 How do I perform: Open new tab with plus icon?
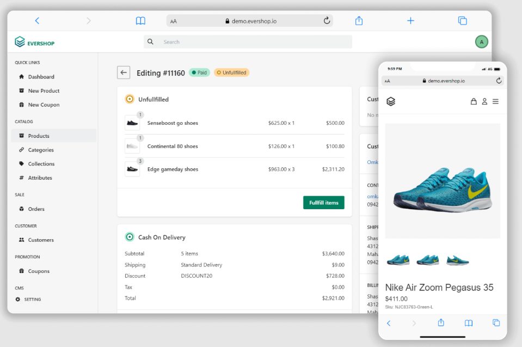coord(410,21)
